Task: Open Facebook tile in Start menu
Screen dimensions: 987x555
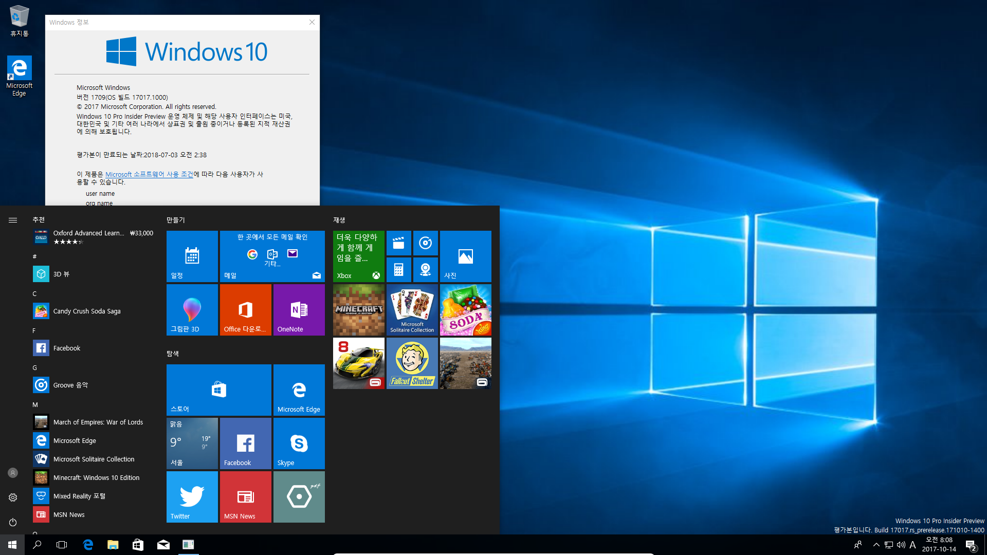Action: (246, 443)
